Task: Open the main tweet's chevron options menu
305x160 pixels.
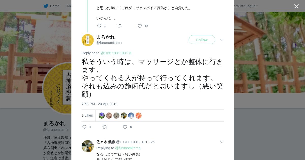Action: click(222, 40)
